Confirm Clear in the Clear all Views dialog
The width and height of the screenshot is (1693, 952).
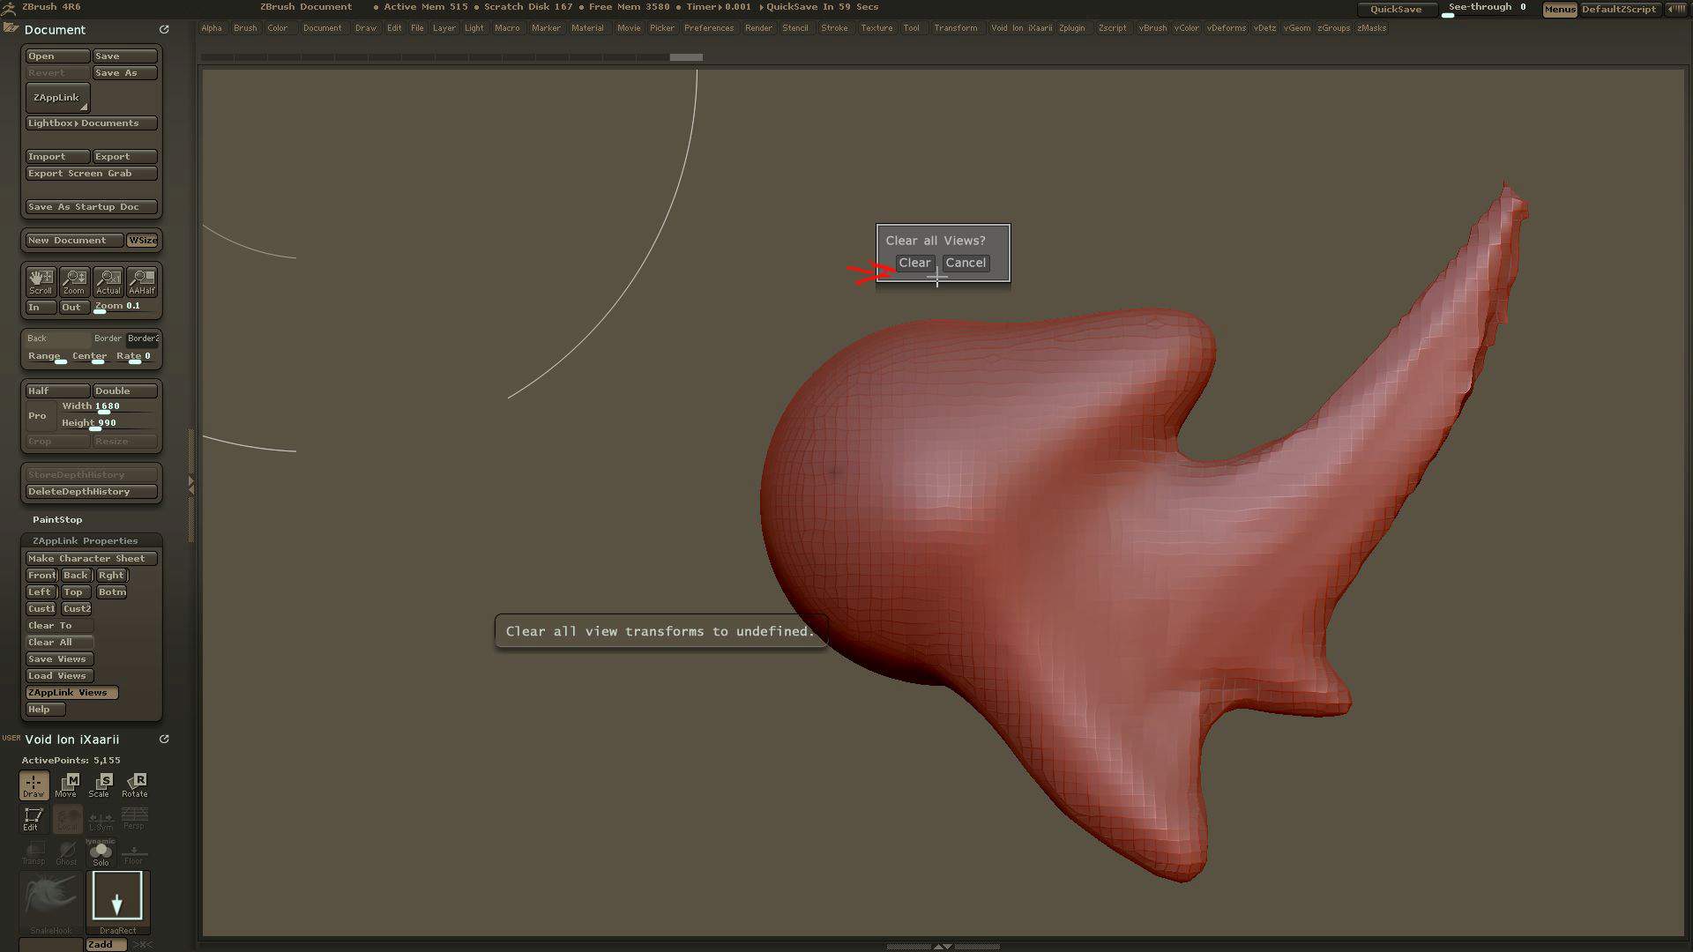914,263
